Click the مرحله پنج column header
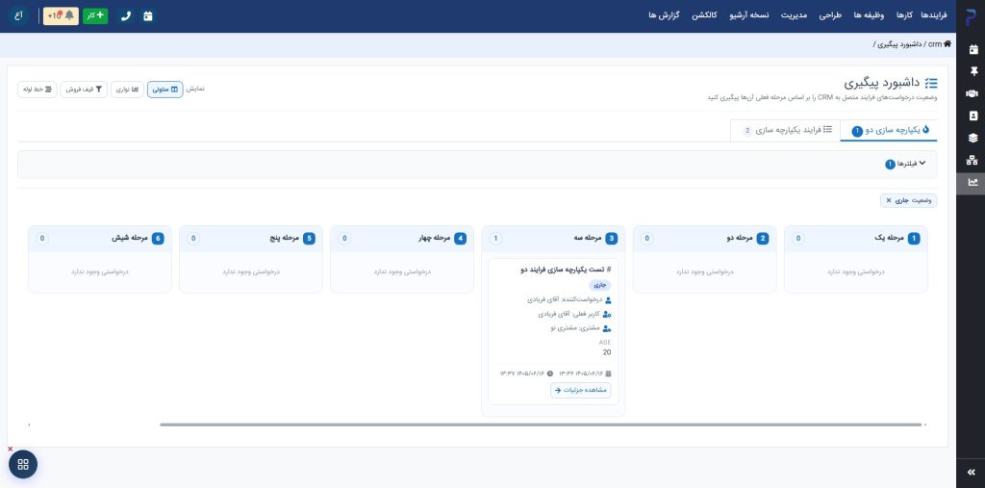This screenshot has width=985, height=488. coord(251,239)
